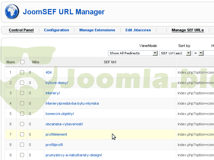The image size is (214, 160).
Task: Select the checkbox for profil/element row
Action: click(x=22, y=134)
